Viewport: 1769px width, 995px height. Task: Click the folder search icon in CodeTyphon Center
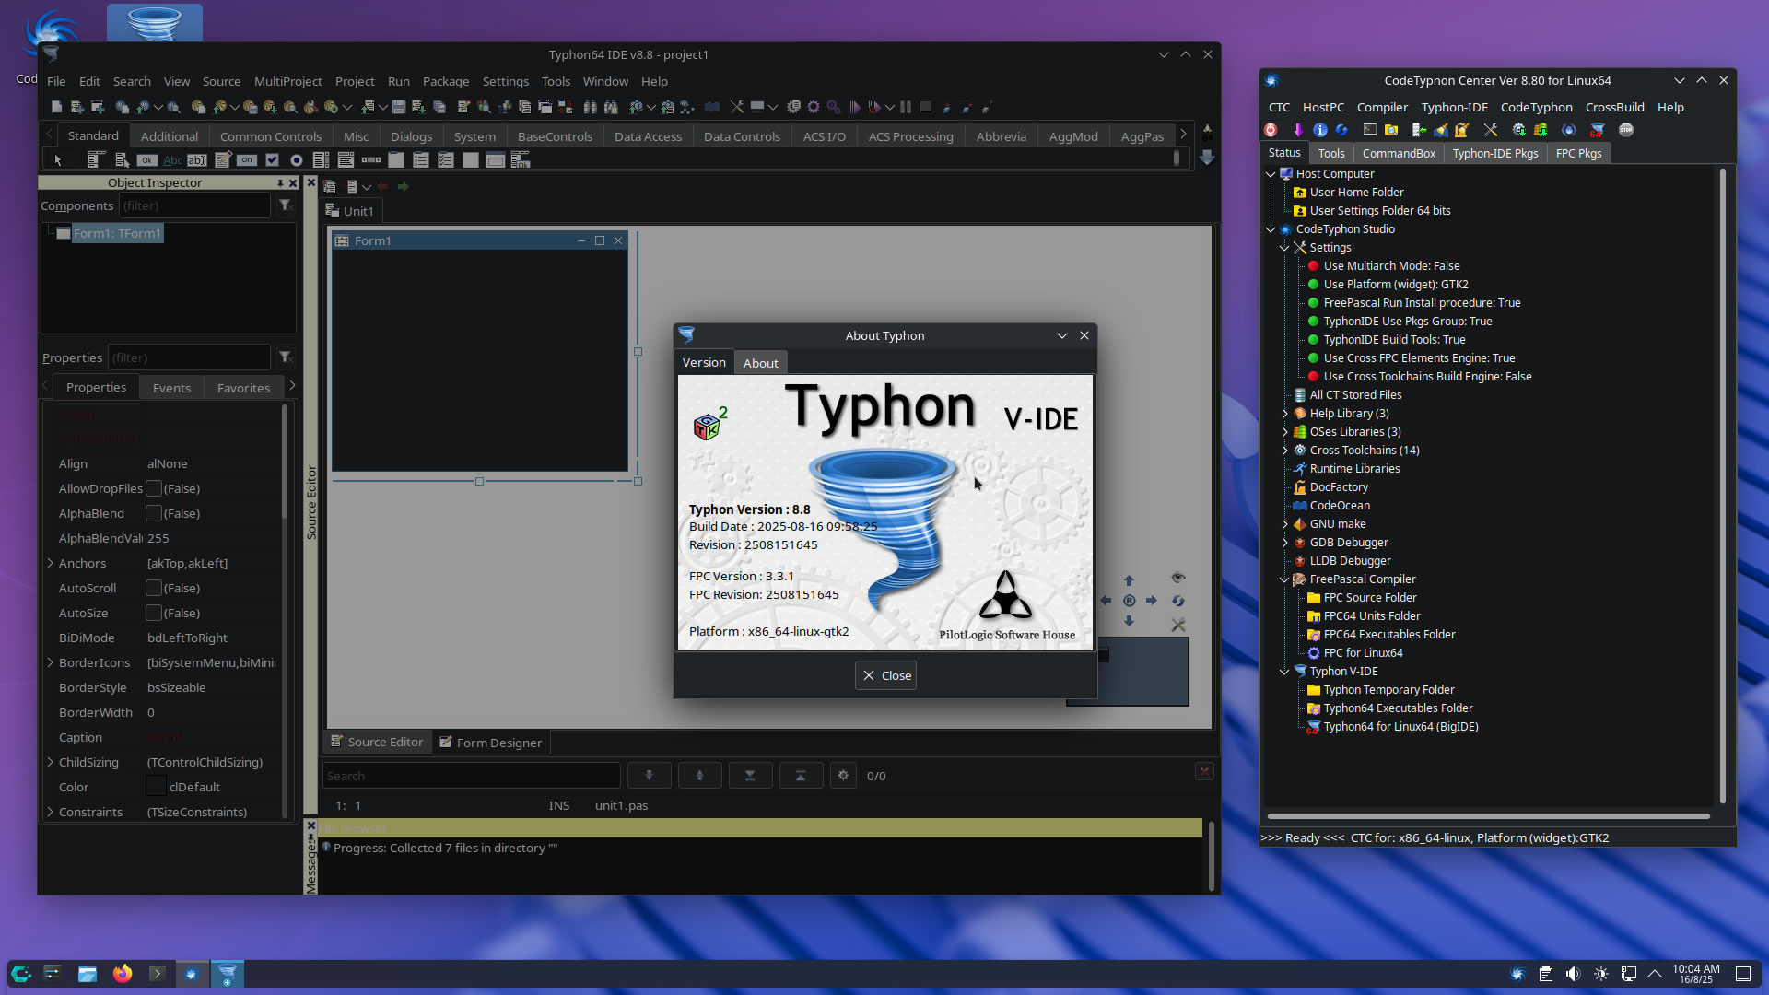coord(1391,130)
